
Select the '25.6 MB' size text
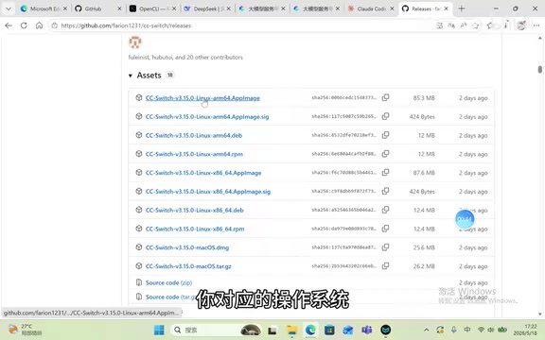point(424,247)
